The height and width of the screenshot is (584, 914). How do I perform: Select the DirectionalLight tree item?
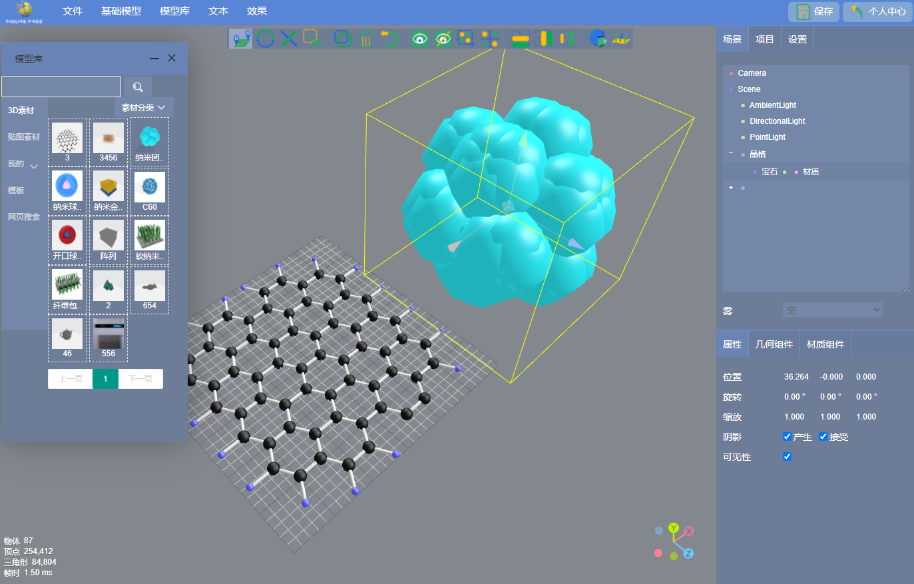pos(777,121)
